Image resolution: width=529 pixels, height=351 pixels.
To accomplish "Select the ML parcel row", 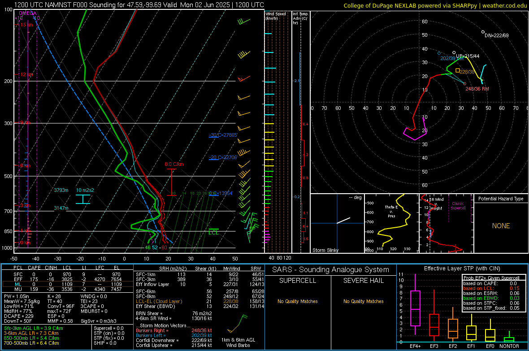I will point(67,284).
